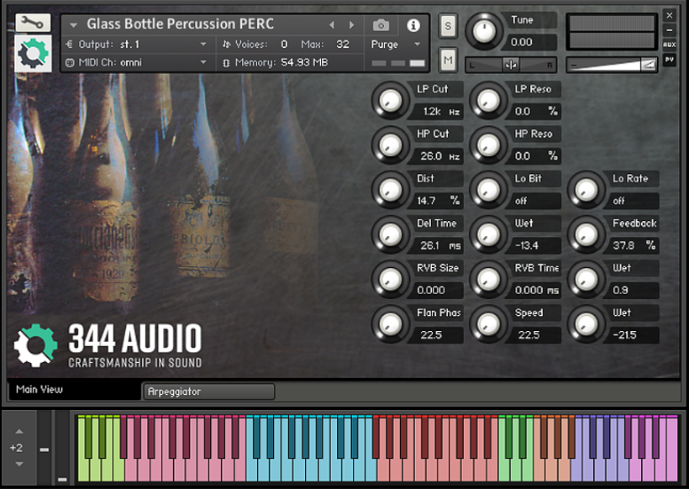Minimize instrument view with minus button
The height and width of the screenshot is (489, 689).
tap(669, 30)
